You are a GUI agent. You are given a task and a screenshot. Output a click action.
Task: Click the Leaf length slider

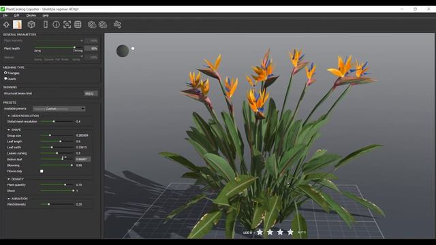pyautogui.click(x=57, y=142)
